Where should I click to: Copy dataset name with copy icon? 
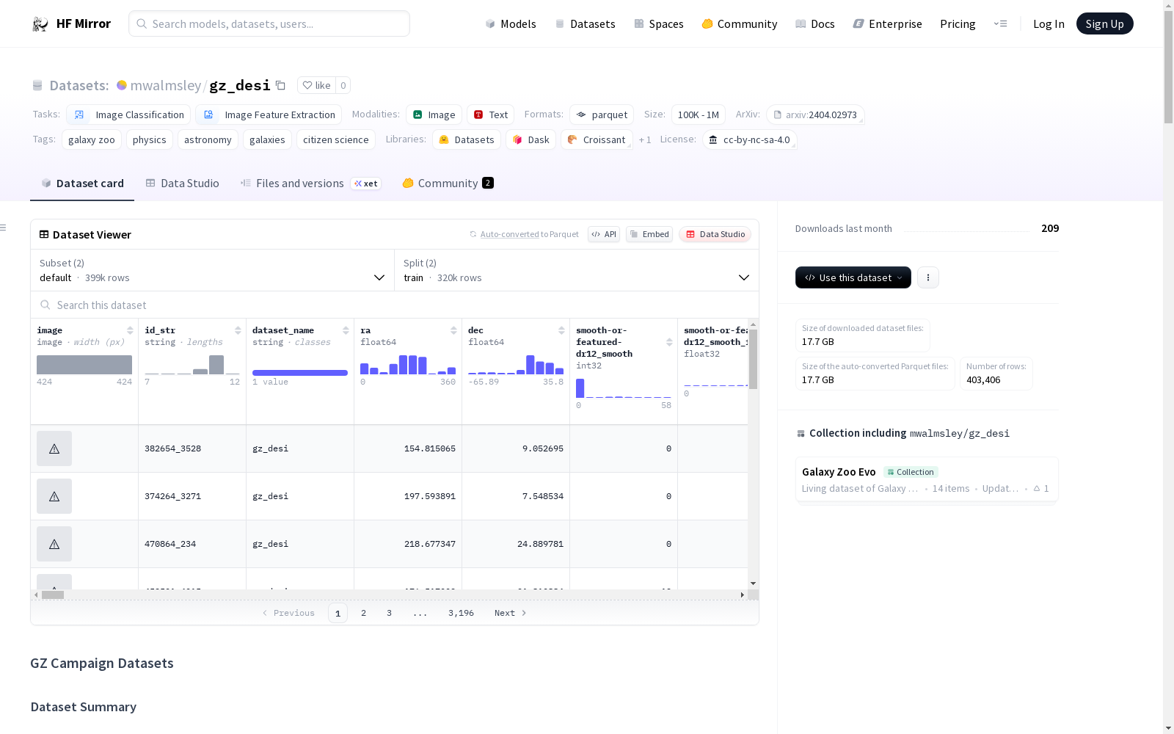tap(280, 85)
